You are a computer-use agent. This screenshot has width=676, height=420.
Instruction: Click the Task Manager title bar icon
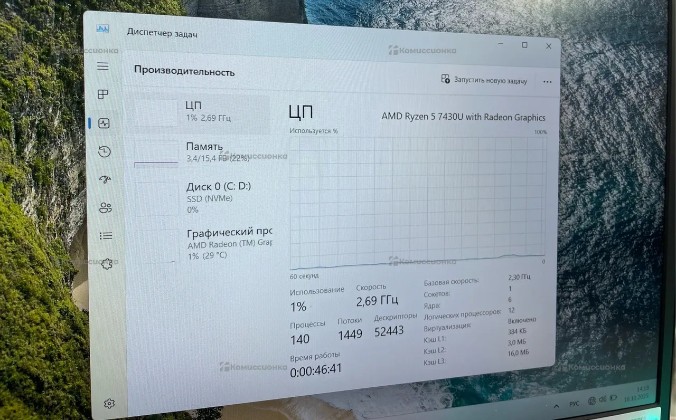(x=102, y=28)
